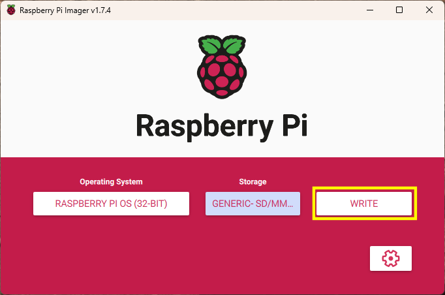
Task: Click the Raspberry Pi Imager v1.7.4 title text
Action: (65, 10)
